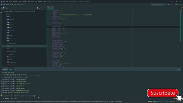Viewport: 183px width, 103px height.
Task: Click the TODO button in bottom bar
Action: pos(14,99)
